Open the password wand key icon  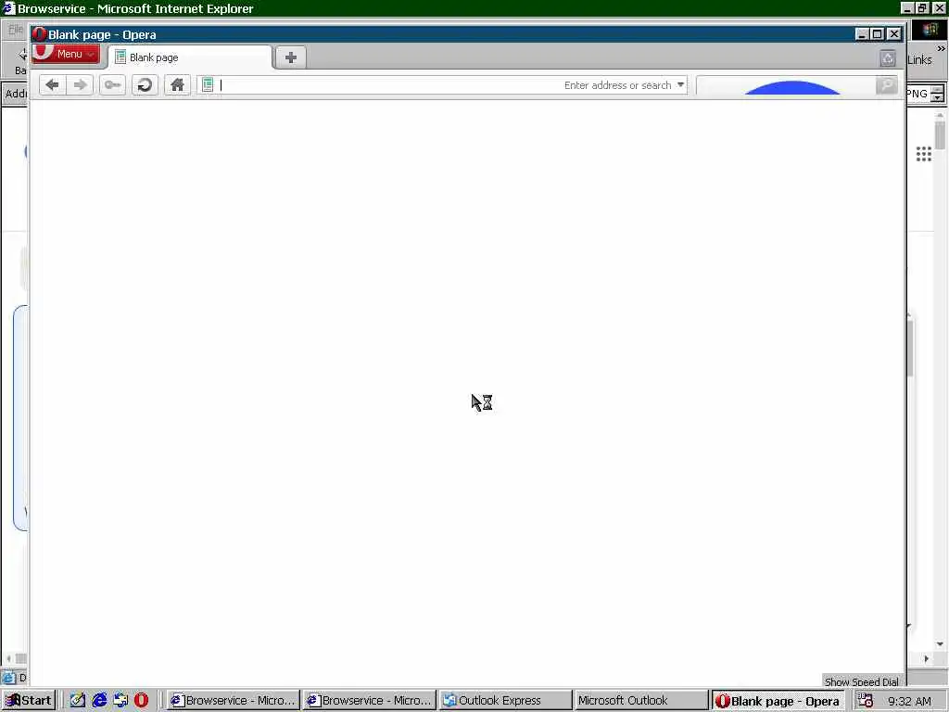tap(112, 84)
